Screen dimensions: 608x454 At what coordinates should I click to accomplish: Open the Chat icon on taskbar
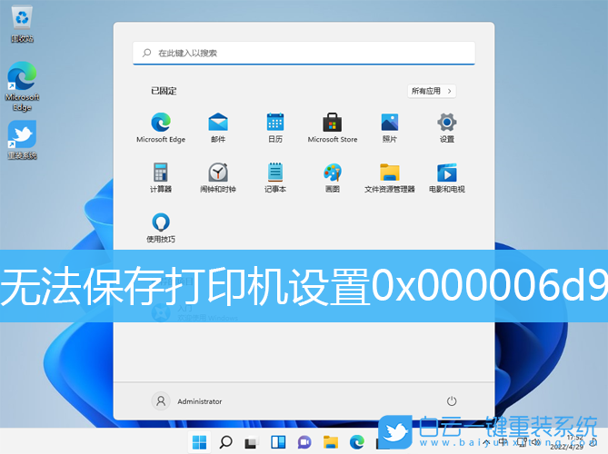304,442
